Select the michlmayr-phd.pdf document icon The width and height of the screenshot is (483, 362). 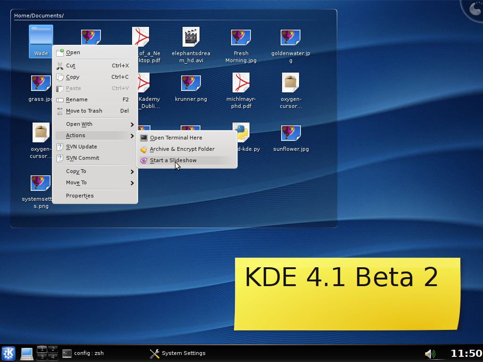click(241, 82)
